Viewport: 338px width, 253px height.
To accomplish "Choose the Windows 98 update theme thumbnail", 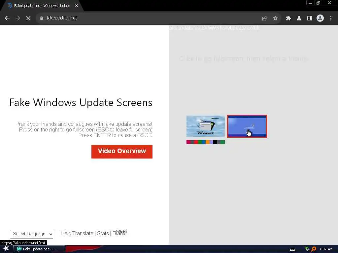I will pos(205,126).
